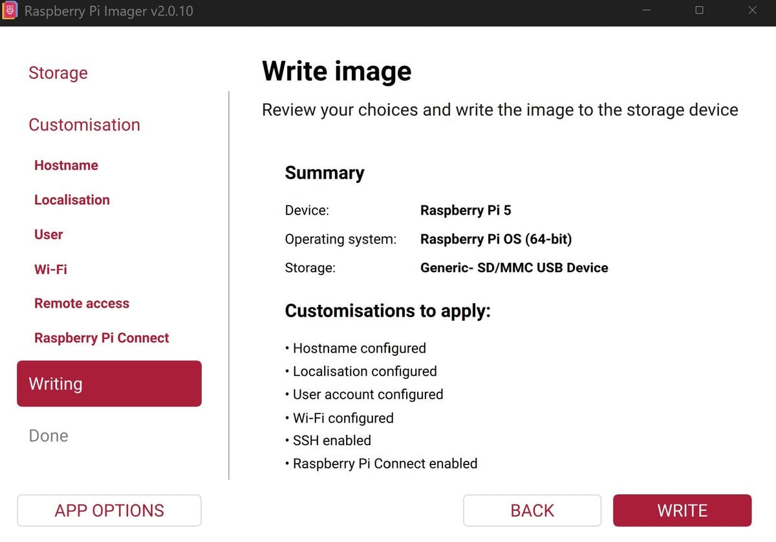Select the highlighted Writing step

(x=109, y=384)
